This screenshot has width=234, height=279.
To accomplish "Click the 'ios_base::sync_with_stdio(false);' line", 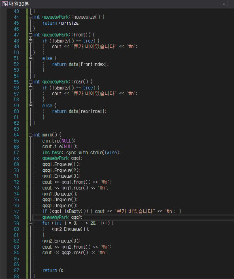I will coord(81,153).
